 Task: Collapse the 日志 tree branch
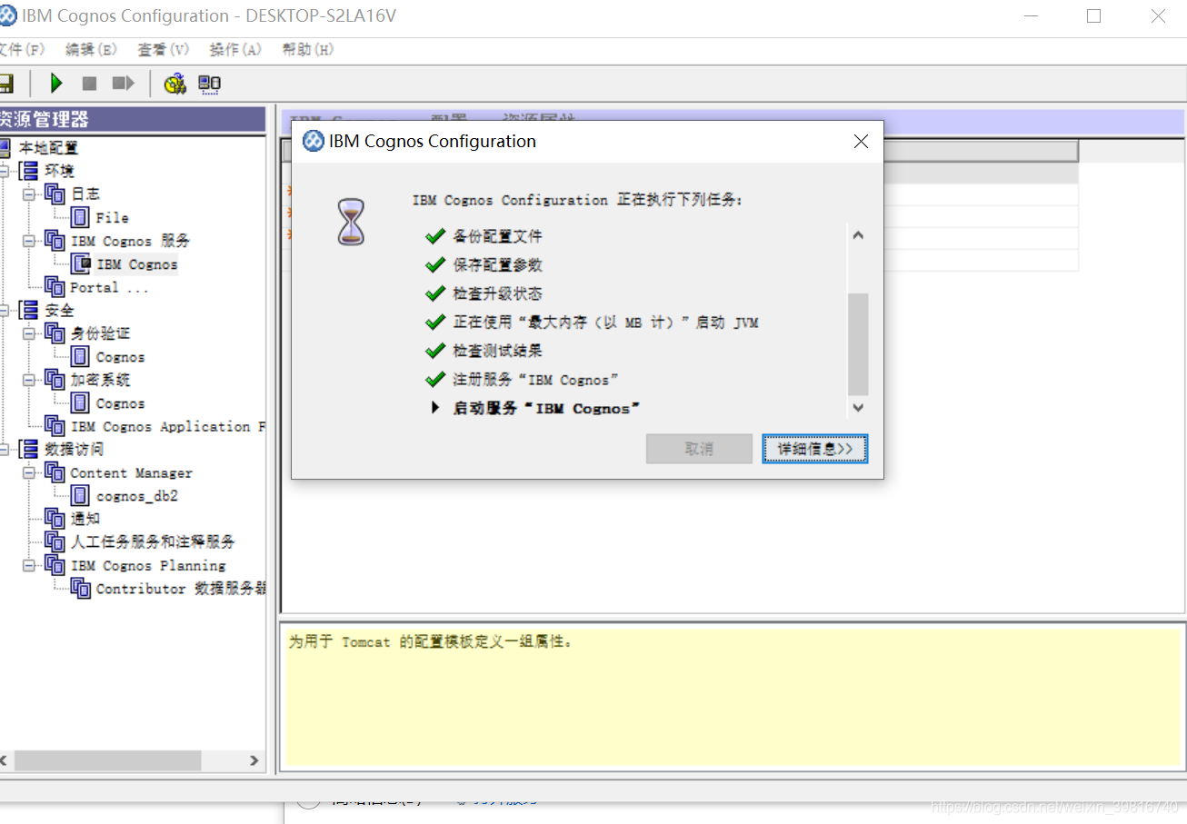click(x=29, y=194)
